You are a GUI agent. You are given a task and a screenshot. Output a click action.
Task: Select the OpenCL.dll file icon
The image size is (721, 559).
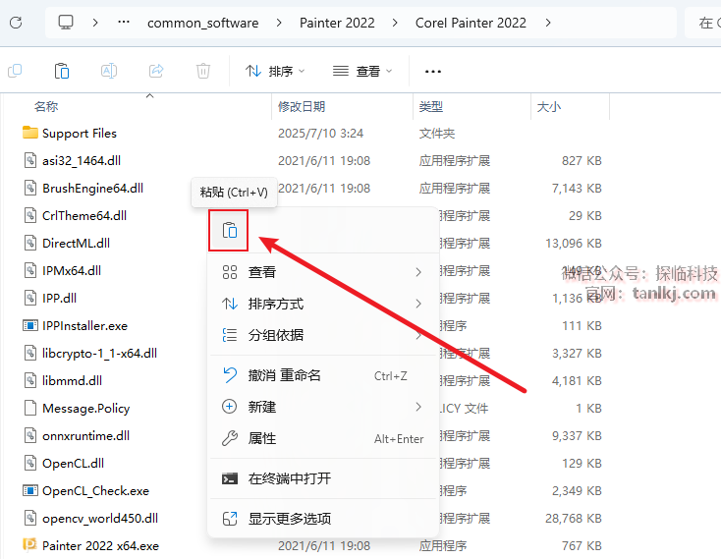30,463
